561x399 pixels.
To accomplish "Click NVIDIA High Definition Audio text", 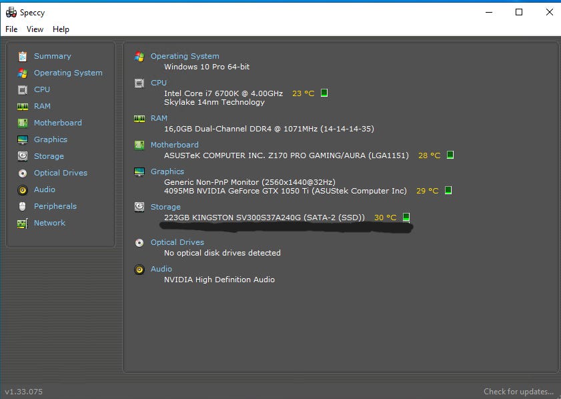I will 219,280.
